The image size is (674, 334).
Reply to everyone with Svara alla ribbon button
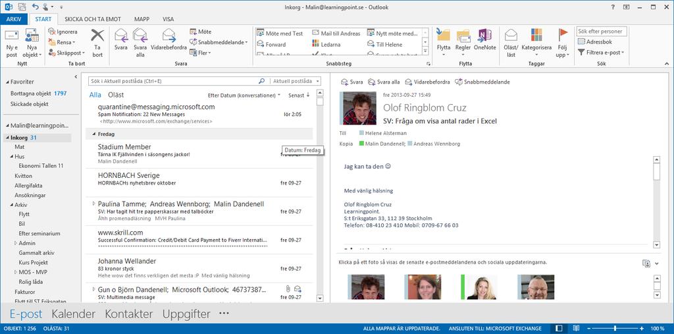(x=140, y=43)
